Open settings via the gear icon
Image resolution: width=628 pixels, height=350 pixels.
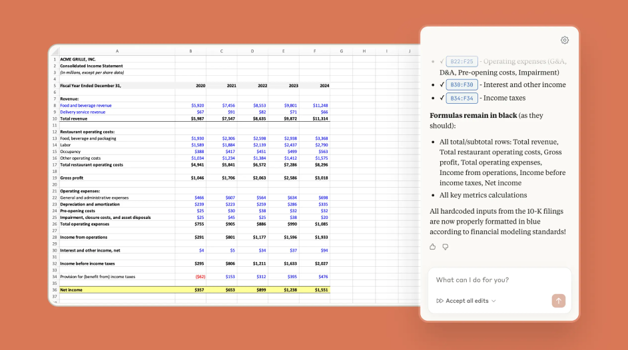coord(565,40)
